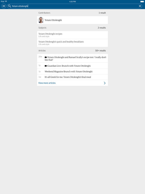Clear the search field with X
This screenshot has width=145, height=194.
click(x=140, y=6)
